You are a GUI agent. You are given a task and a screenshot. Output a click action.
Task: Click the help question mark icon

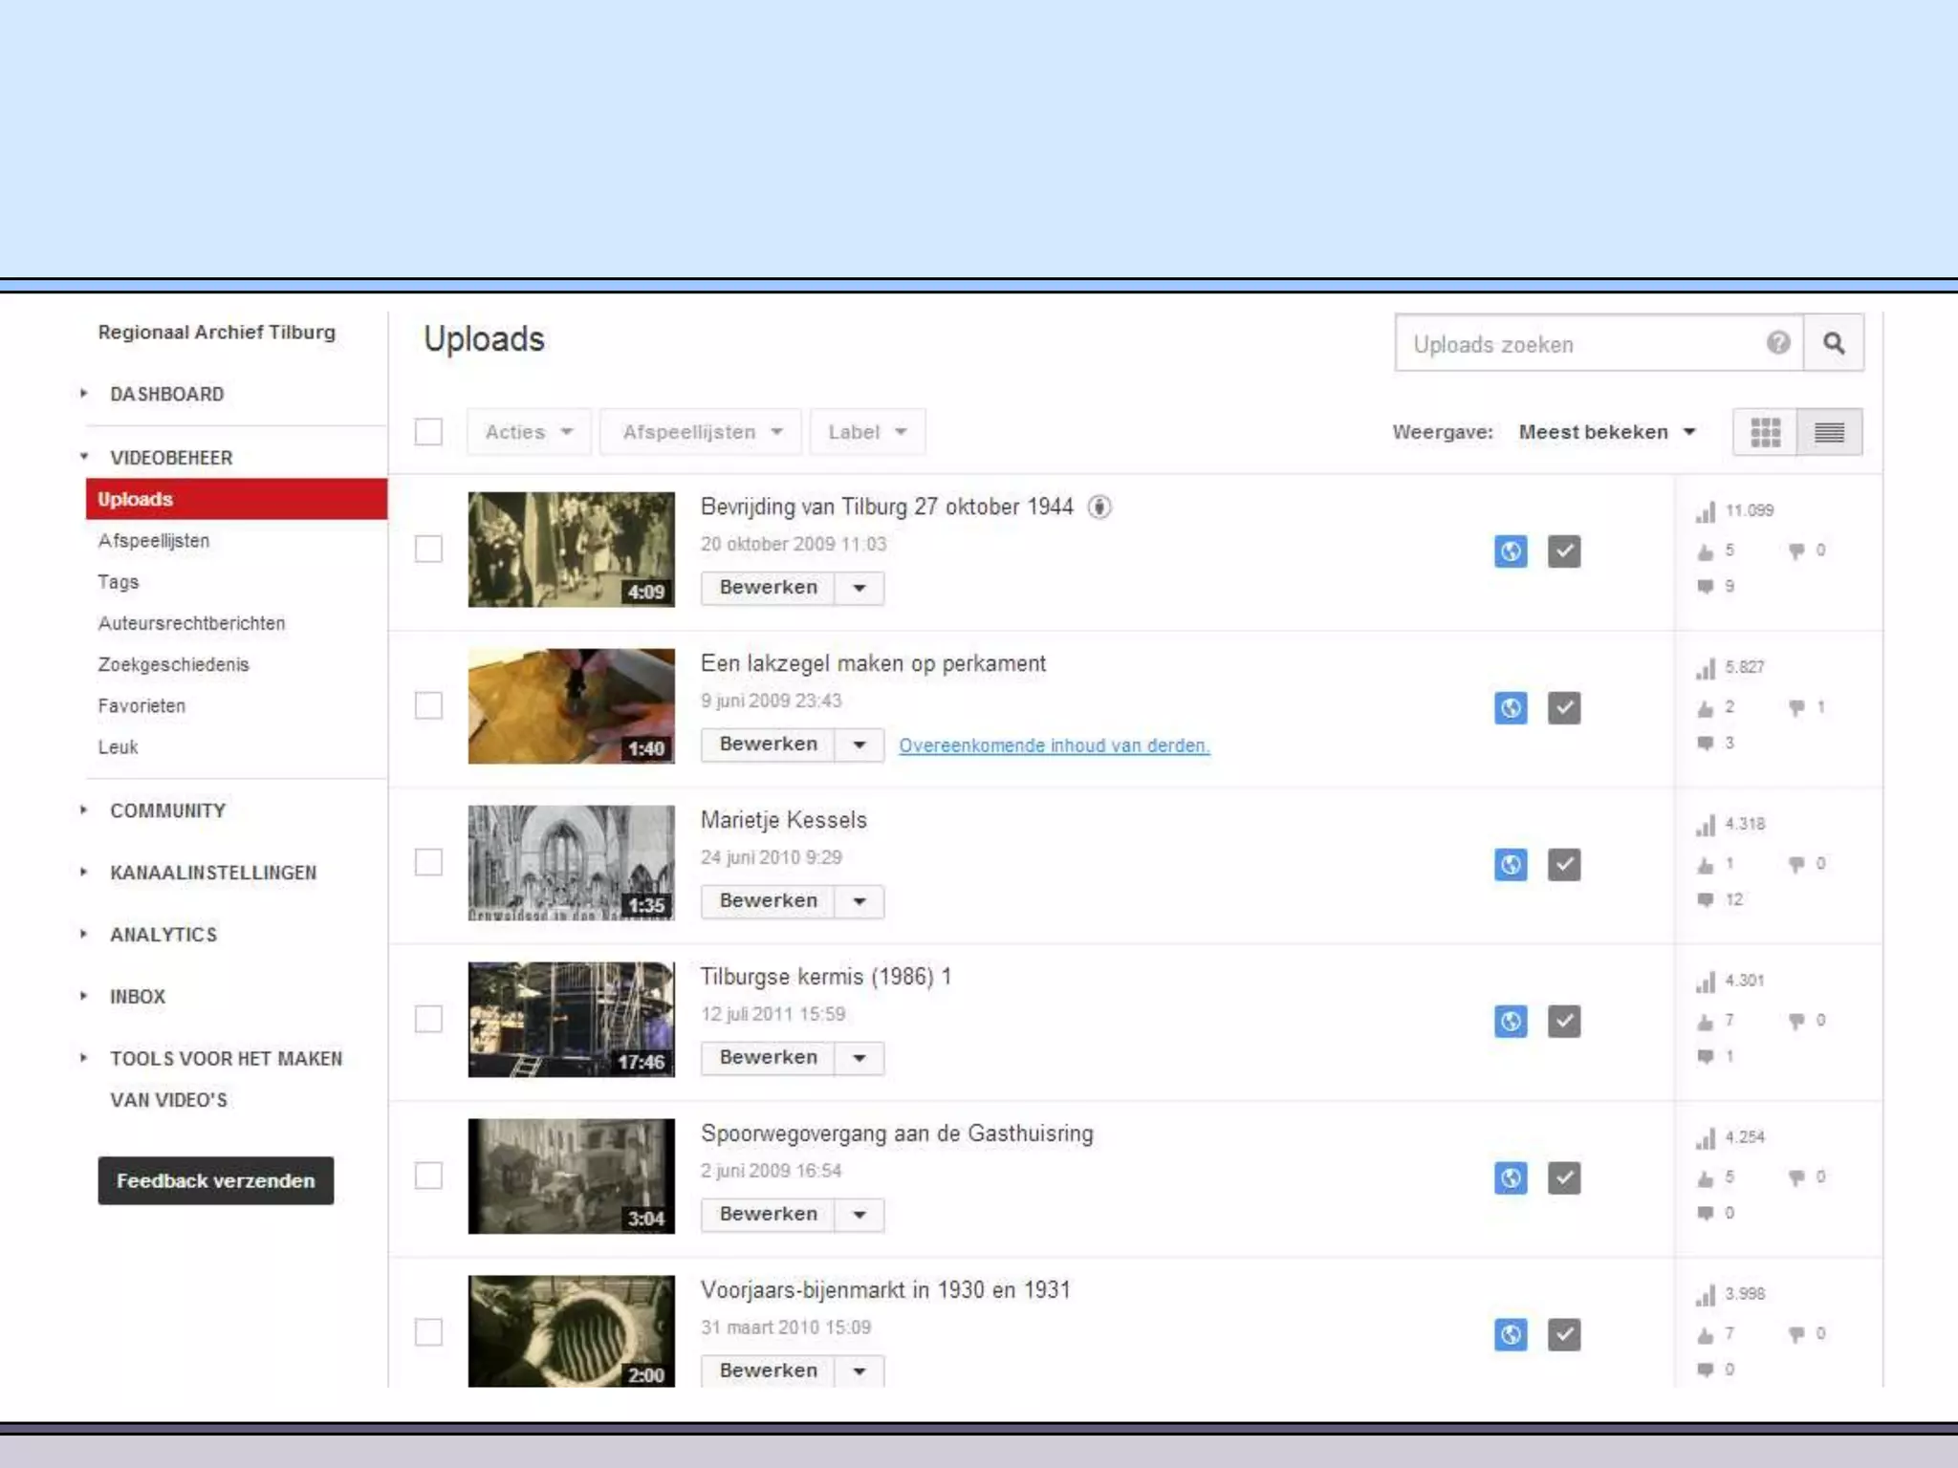coord(1777,343)
